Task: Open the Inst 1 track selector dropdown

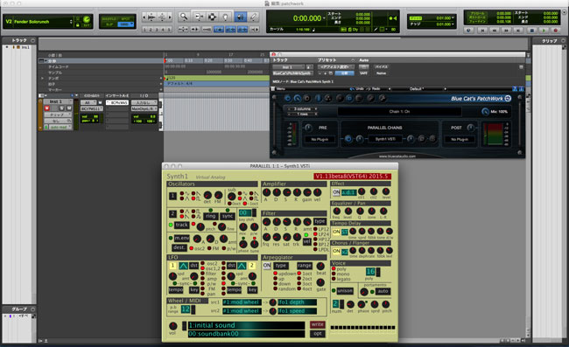Action: point(289,67)
